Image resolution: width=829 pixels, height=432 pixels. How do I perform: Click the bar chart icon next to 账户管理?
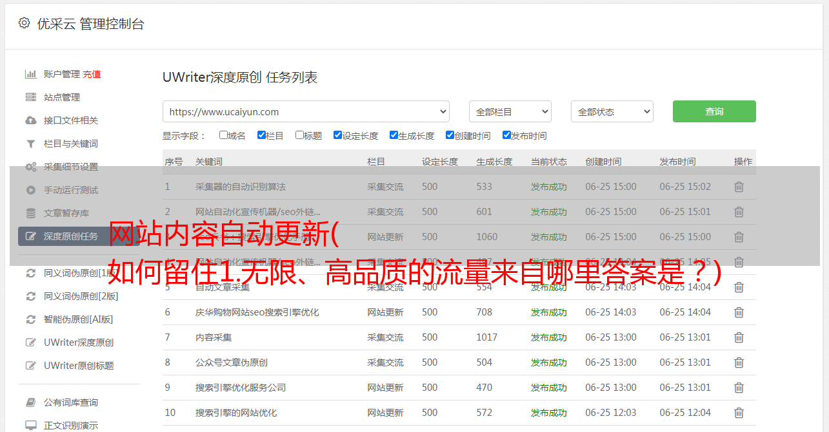pos(30,74)
